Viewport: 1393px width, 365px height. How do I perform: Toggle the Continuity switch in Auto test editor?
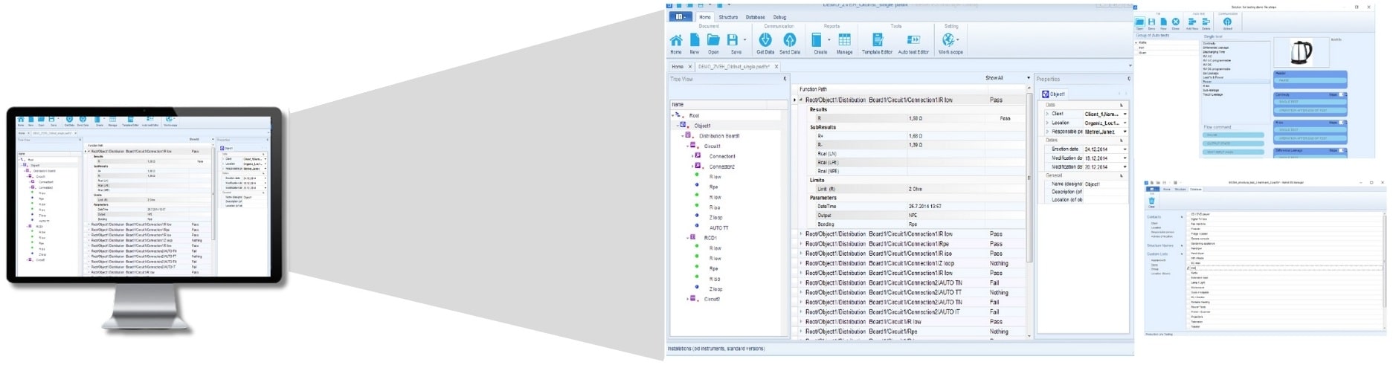pos(1341,94)
